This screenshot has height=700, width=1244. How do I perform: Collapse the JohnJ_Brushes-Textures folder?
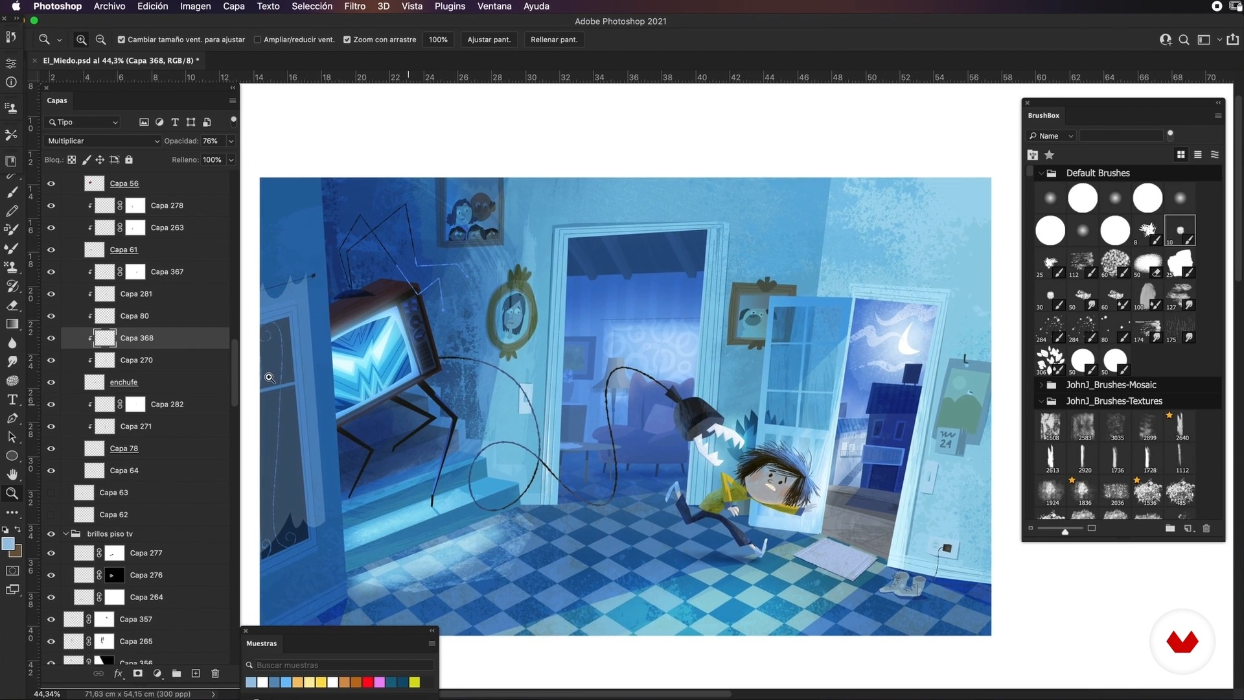pyautogui.click(x=1041, y=401)
